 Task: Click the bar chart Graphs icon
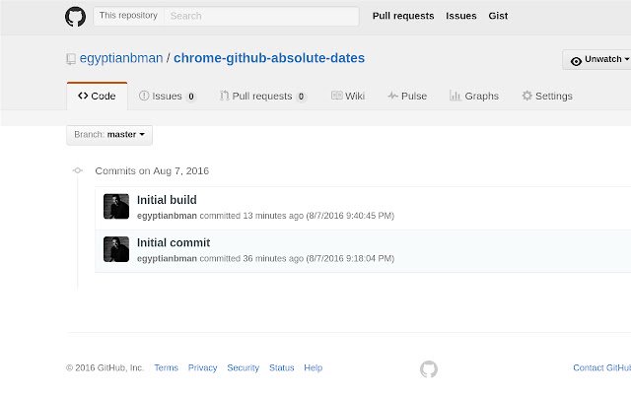tap(455, 96)
